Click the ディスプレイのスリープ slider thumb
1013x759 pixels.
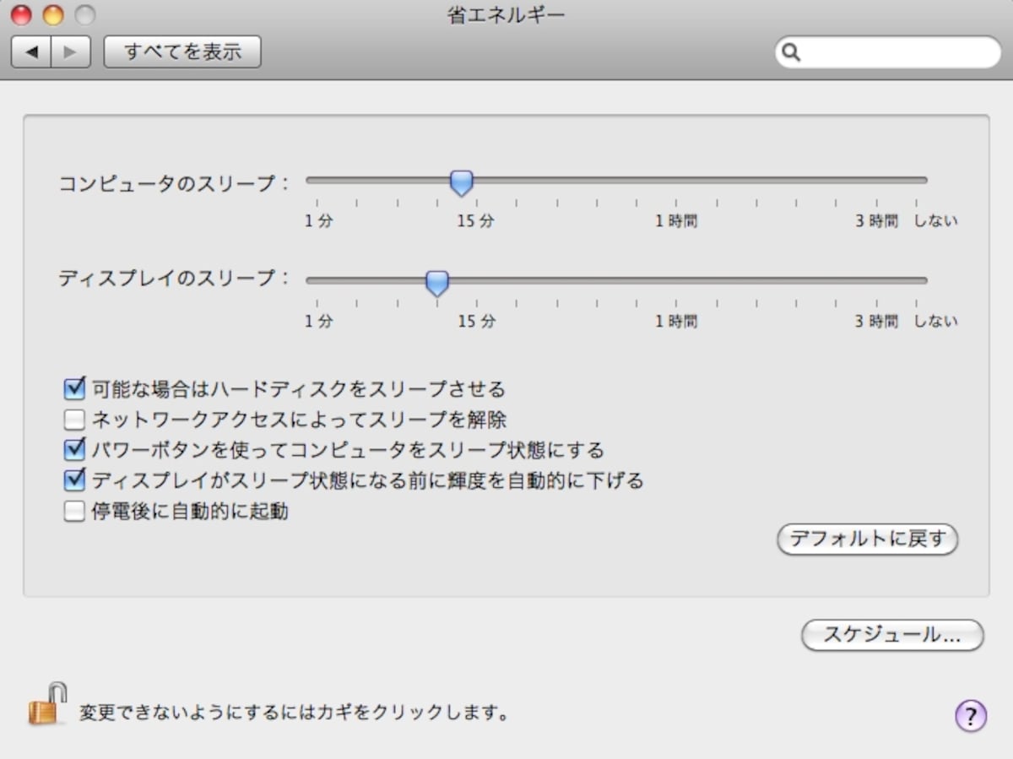click(x=436, y=283)
